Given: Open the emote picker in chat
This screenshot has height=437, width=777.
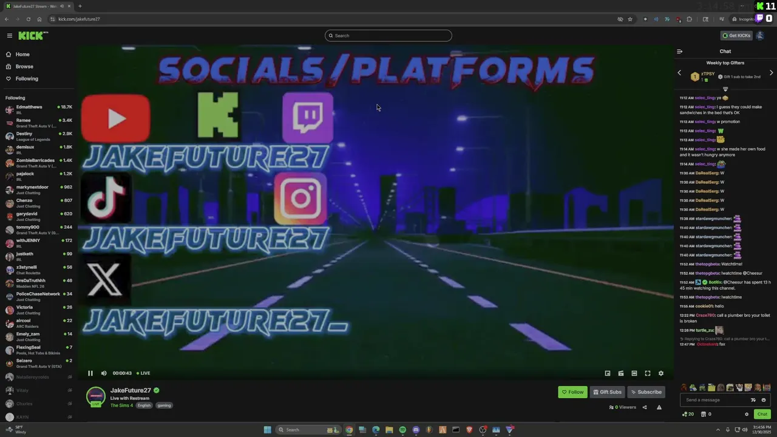Looking at the screenshot, I should click(x=764, y=400).
